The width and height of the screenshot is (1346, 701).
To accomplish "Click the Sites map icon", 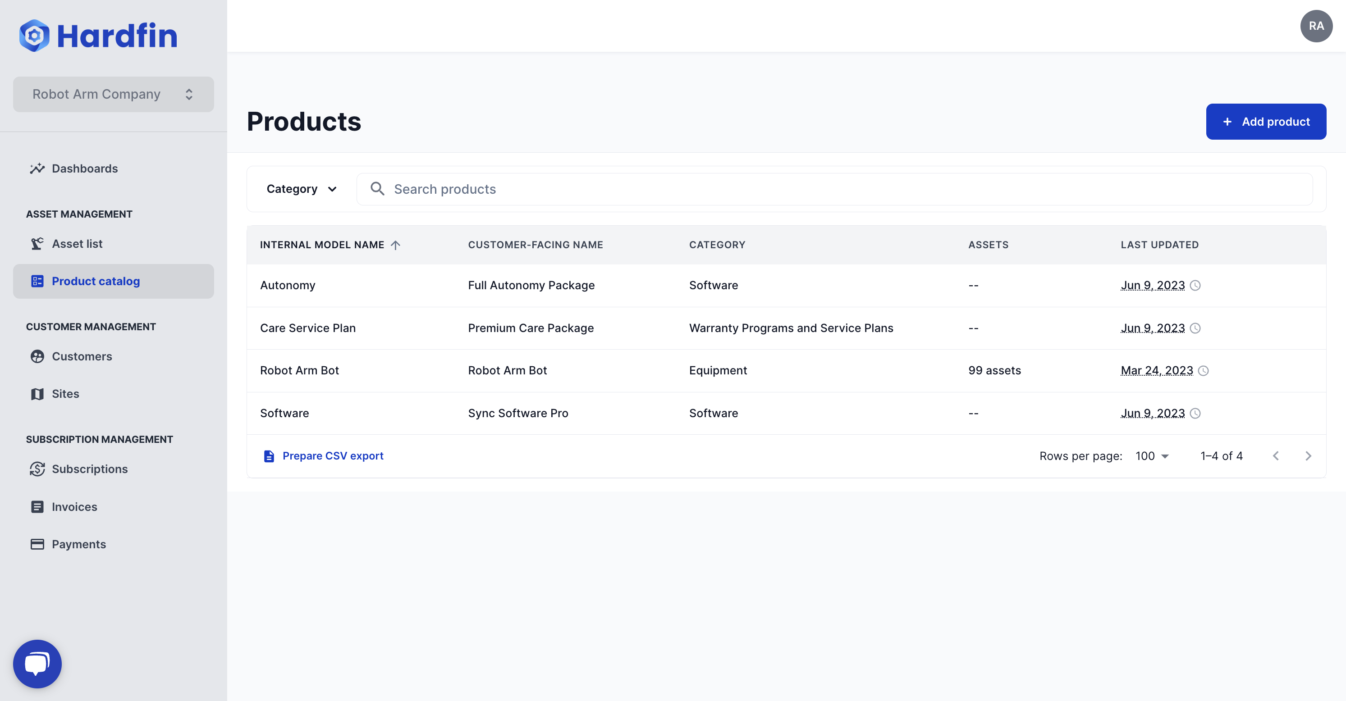I will point(37,394).
